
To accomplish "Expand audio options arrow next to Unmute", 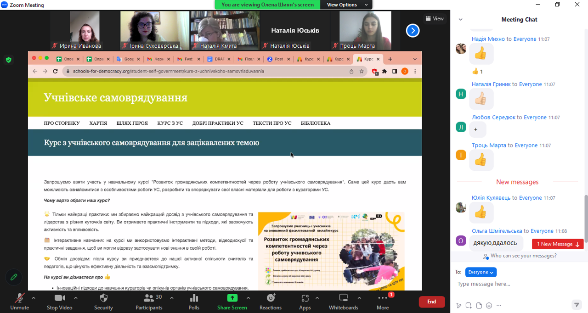I will point(33,298).
